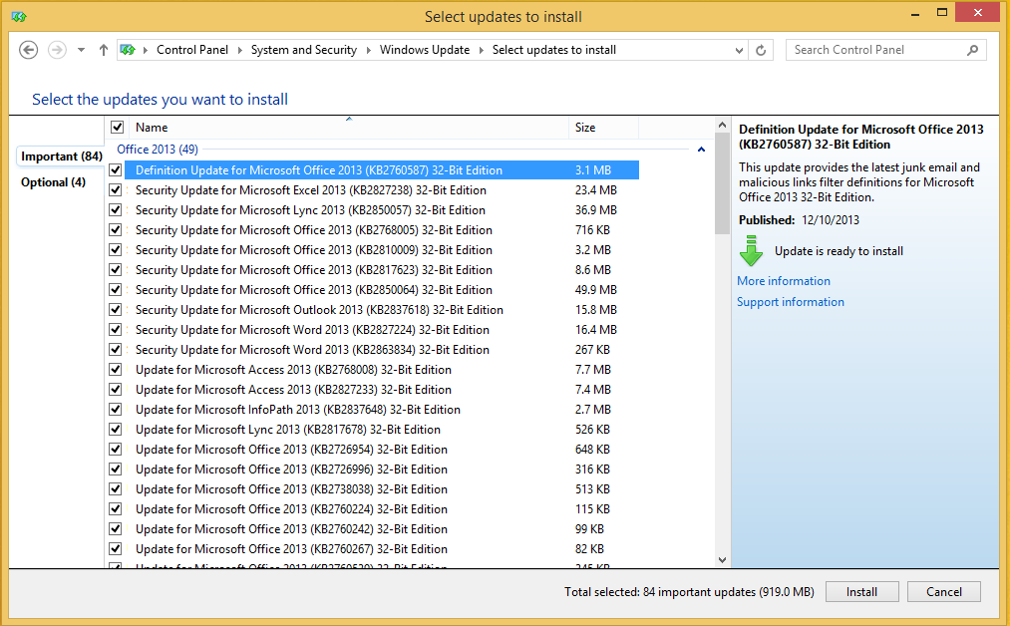Switch to Important (84) tab
Image resolution: width=1010 pixels, height=626 pixels.
click(61, 156)
